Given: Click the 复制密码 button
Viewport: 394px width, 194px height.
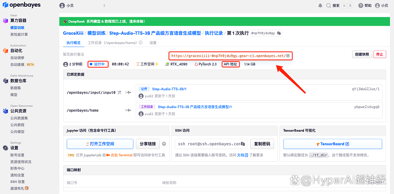Looking at the screenshot, I should coord(262,144).
